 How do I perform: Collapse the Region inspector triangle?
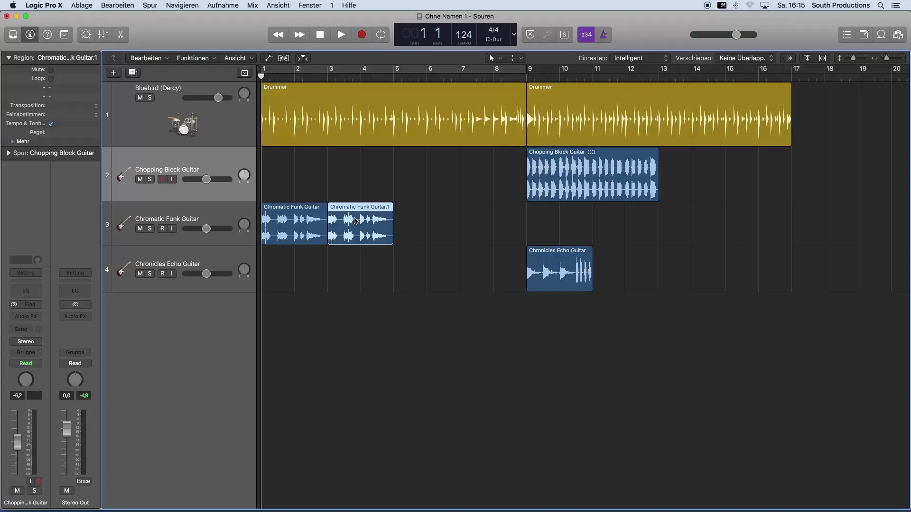tap(9, 58)
